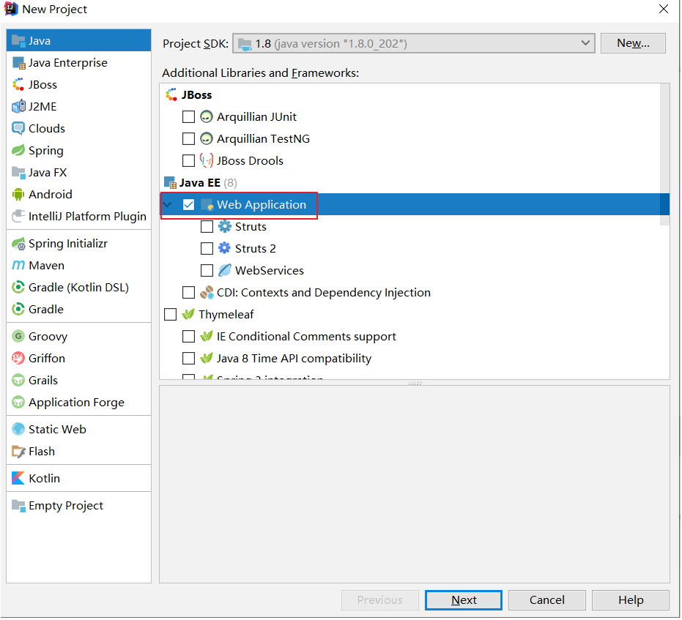This screenshot has height=620, width=682.
Task: Click the Arquillian TestNG label
Action: [x=264, y=139]
